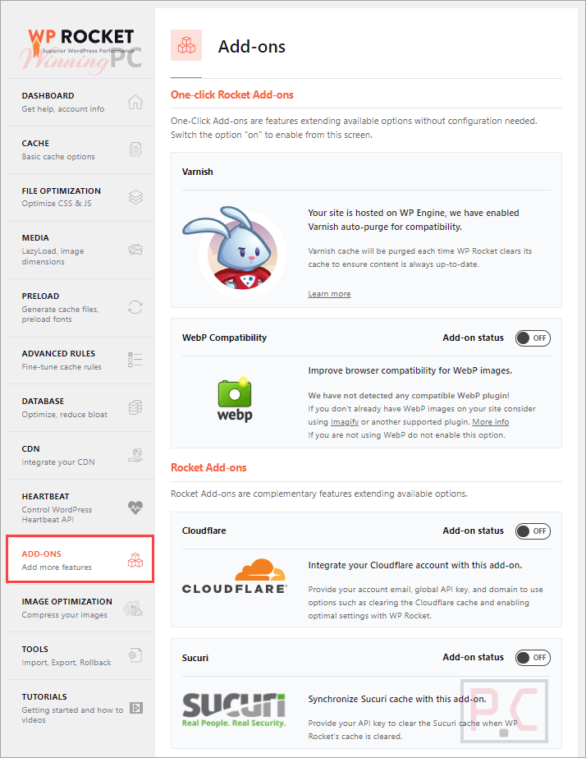Open the Database menu item
586x758 pixels.
[x=81, y=407]
